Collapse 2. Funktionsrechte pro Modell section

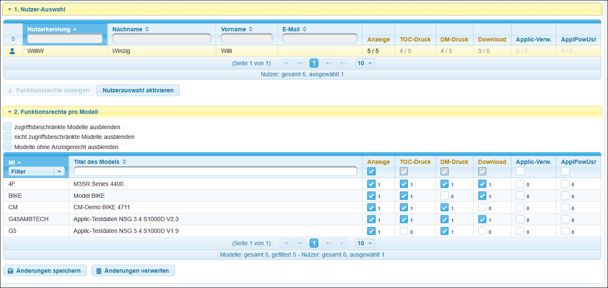(x=9, y=112)
